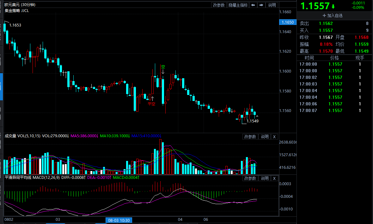Click 隐藏主指标 to hide main indicator

tap(238, 5)
